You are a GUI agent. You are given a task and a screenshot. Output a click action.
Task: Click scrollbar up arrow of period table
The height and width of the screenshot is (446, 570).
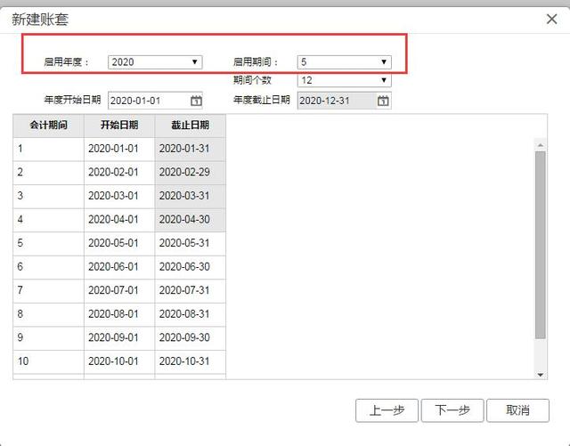(541, 145)
